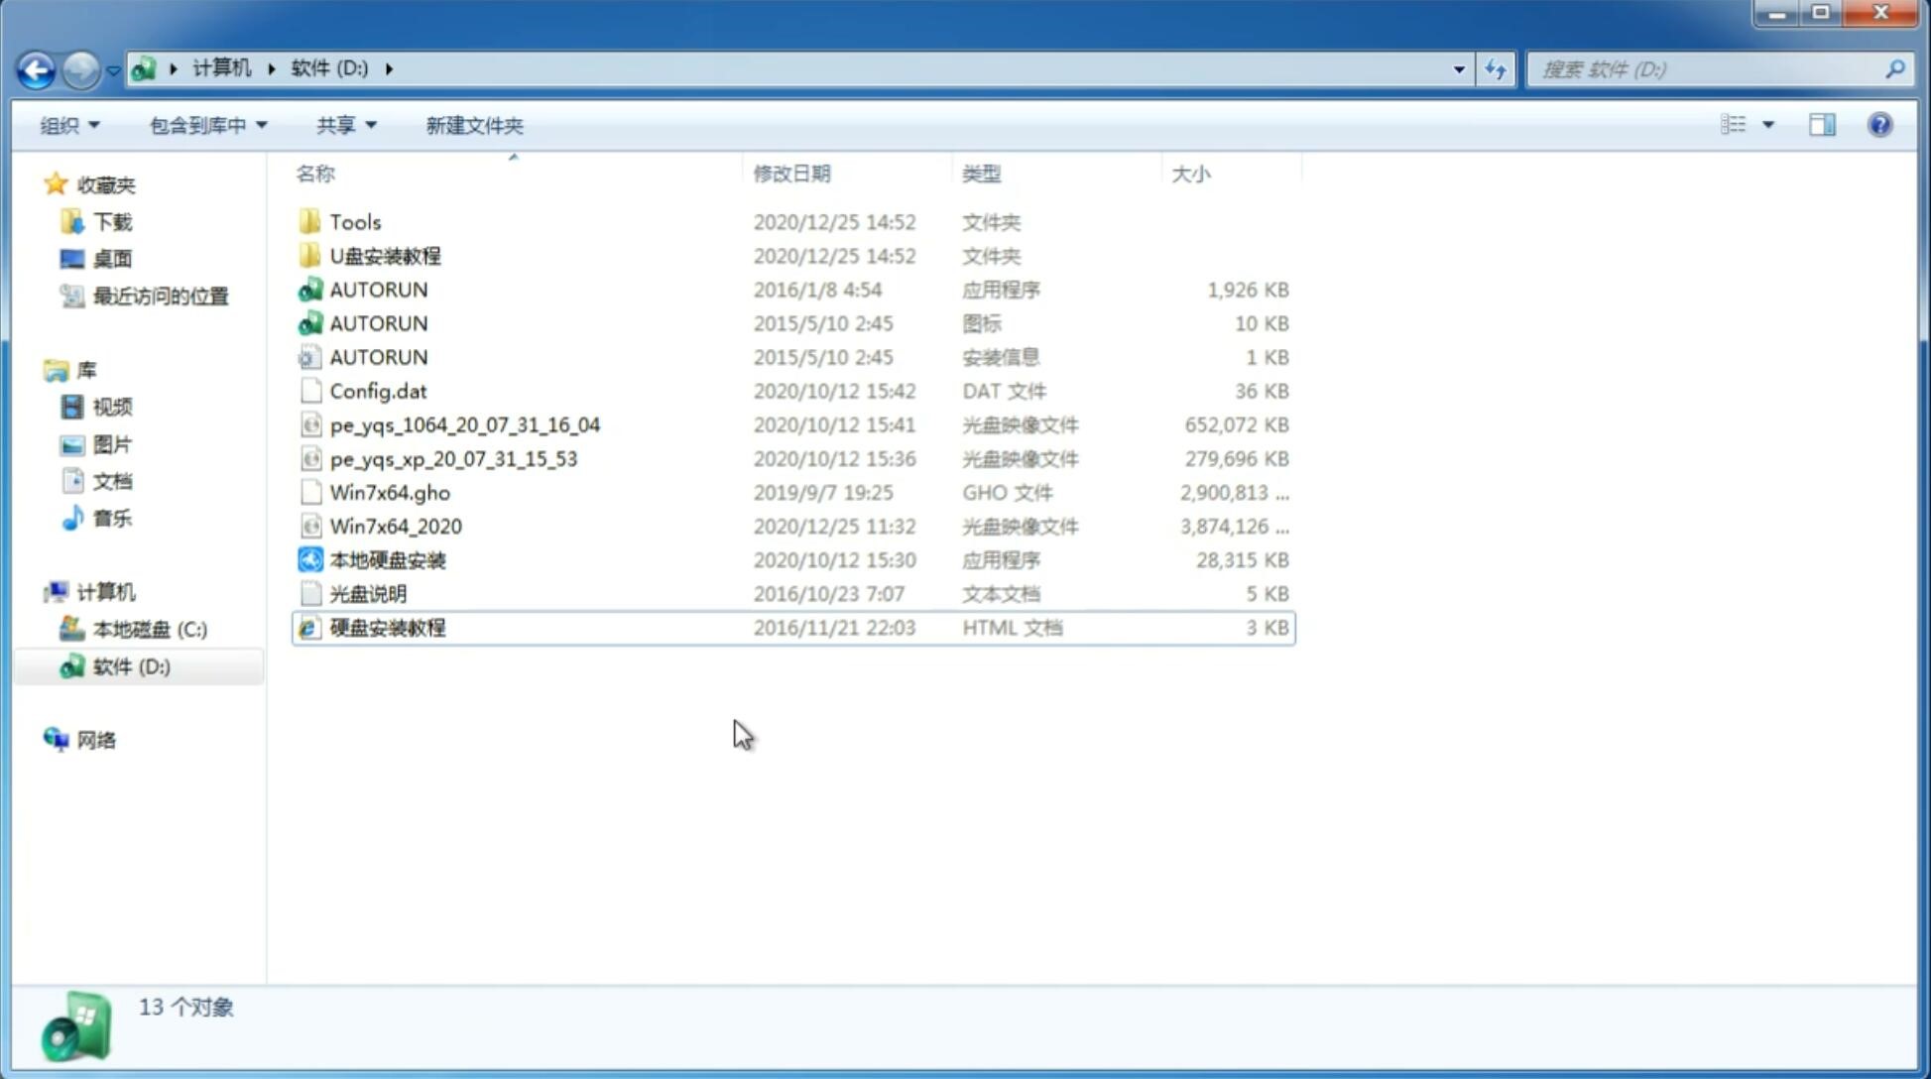This screenshot has width=1931, height=1079.
Task: Click 包含到库中 dropdown button
Action: tap(205, 125)
